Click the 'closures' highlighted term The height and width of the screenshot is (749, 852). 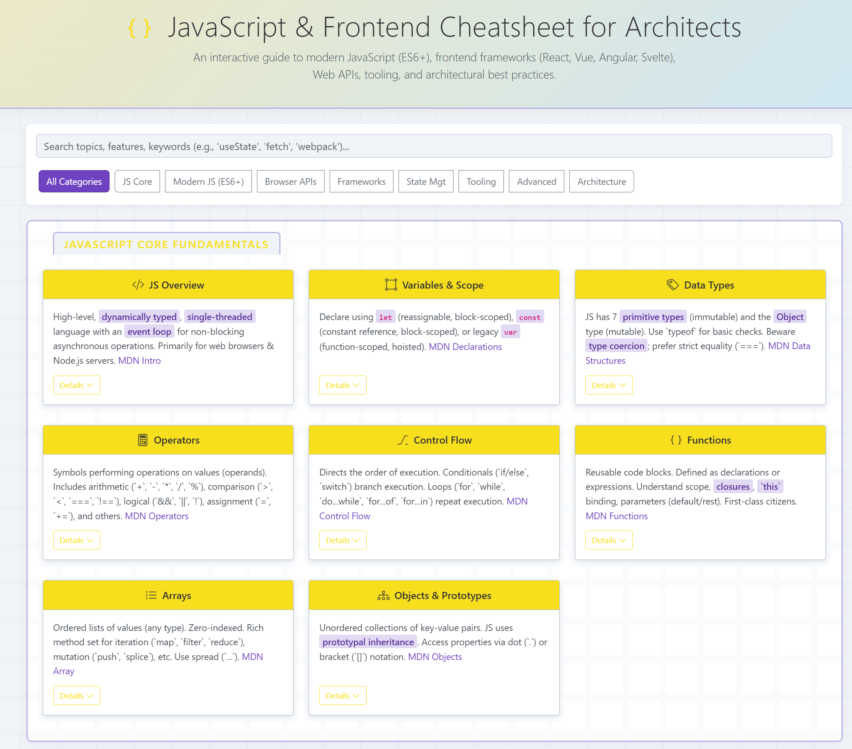tap(733, 486)
